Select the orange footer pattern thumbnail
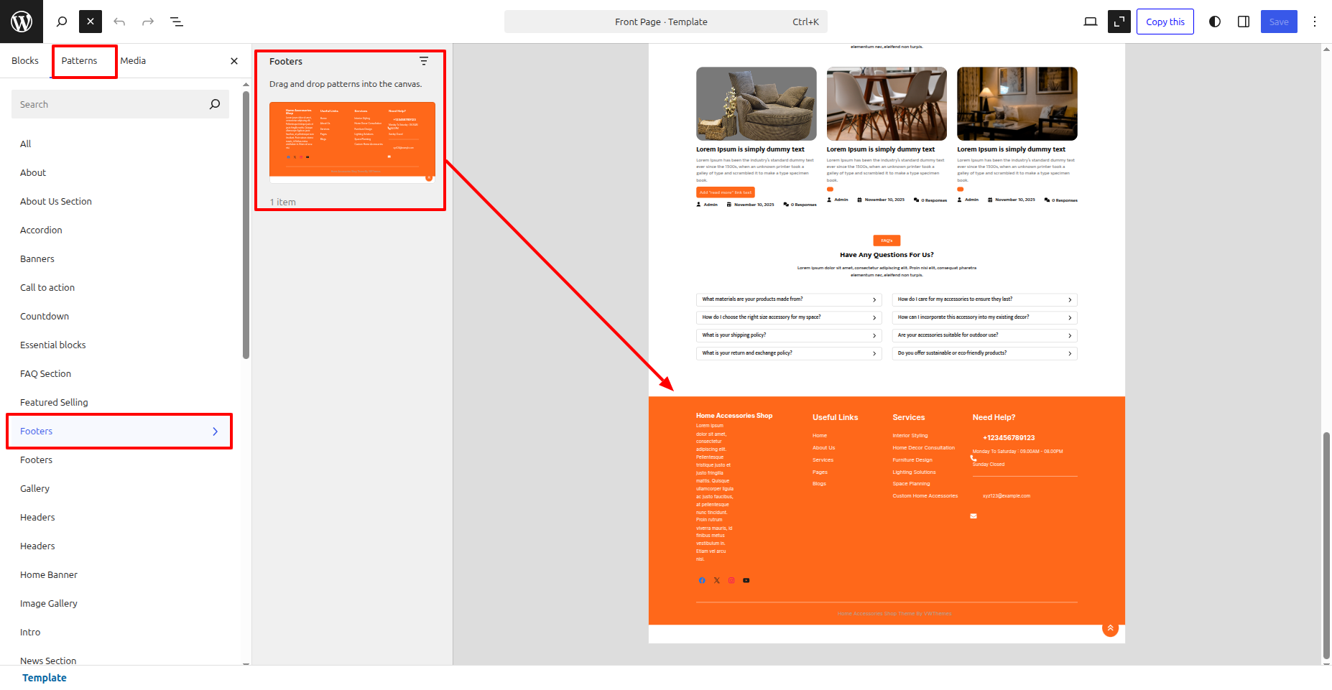Viewport: 1332px width, 690px height. (x=352, y=140)
